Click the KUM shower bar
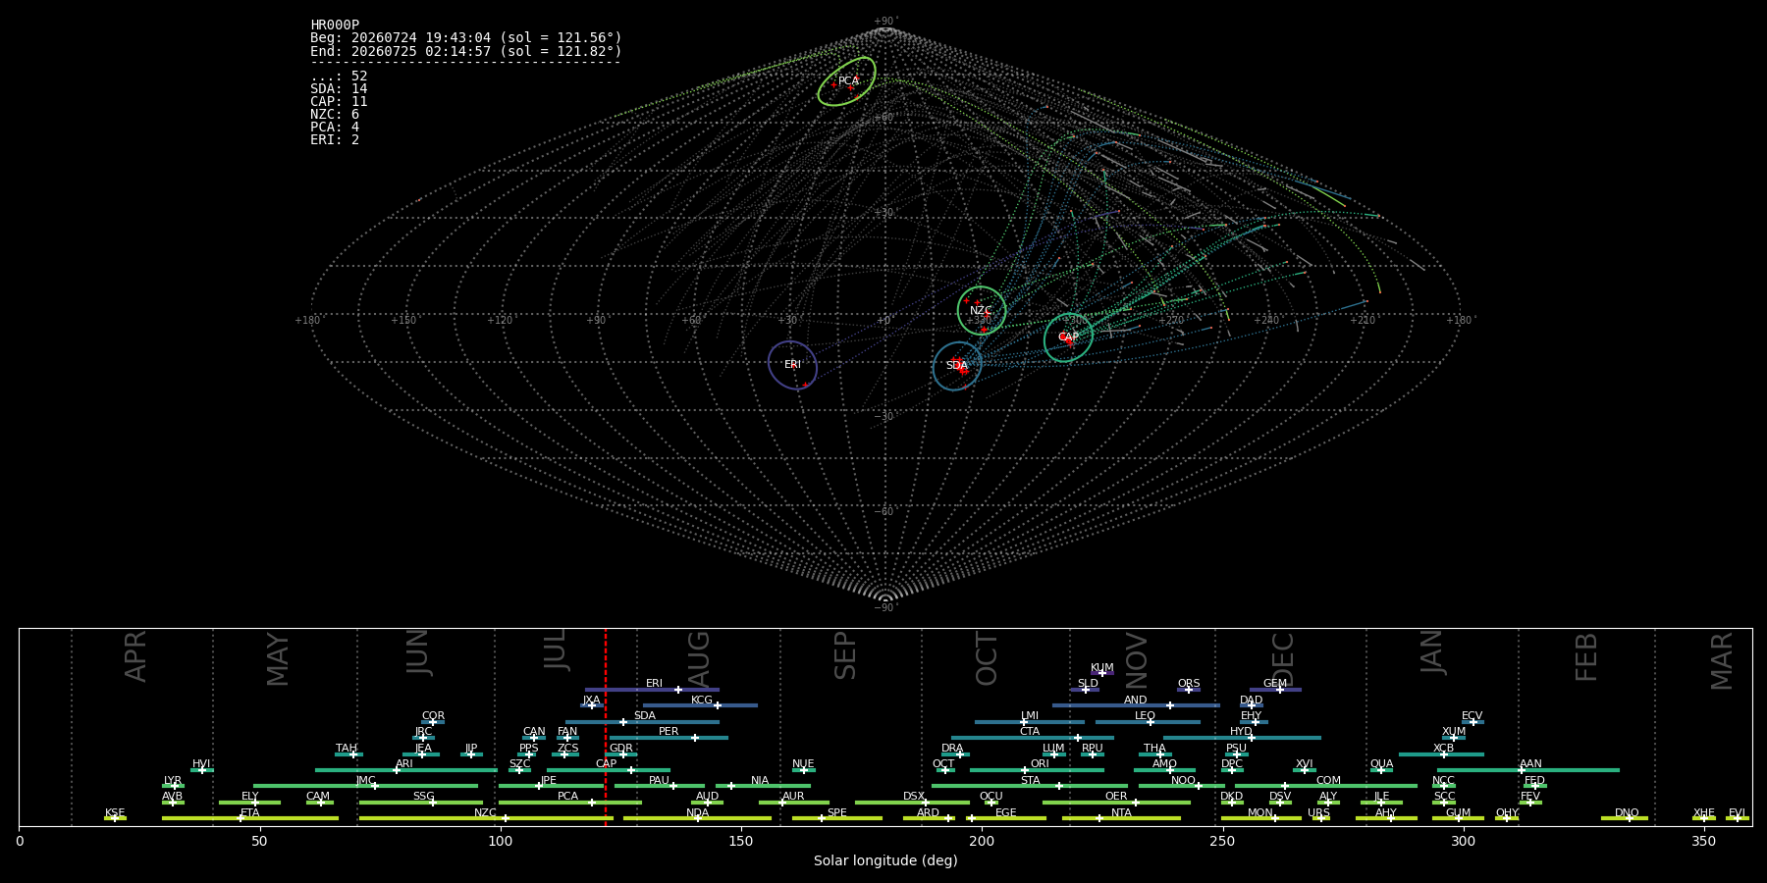 (x=1102, y=674)
